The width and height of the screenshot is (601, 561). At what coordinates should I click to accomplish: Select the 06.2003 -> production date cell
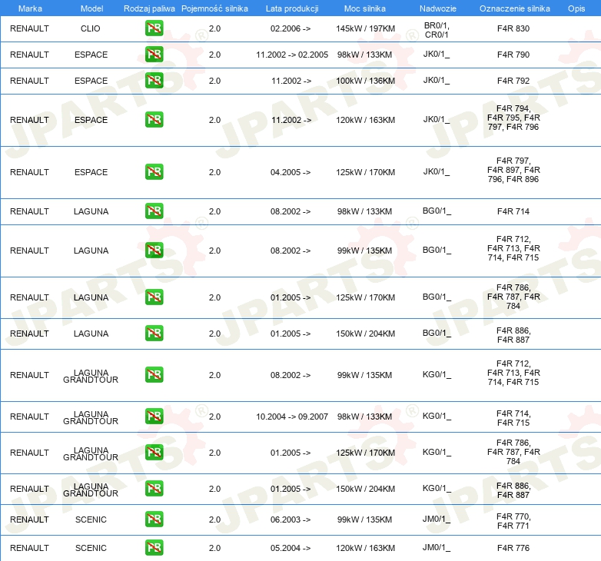[291, 520]
